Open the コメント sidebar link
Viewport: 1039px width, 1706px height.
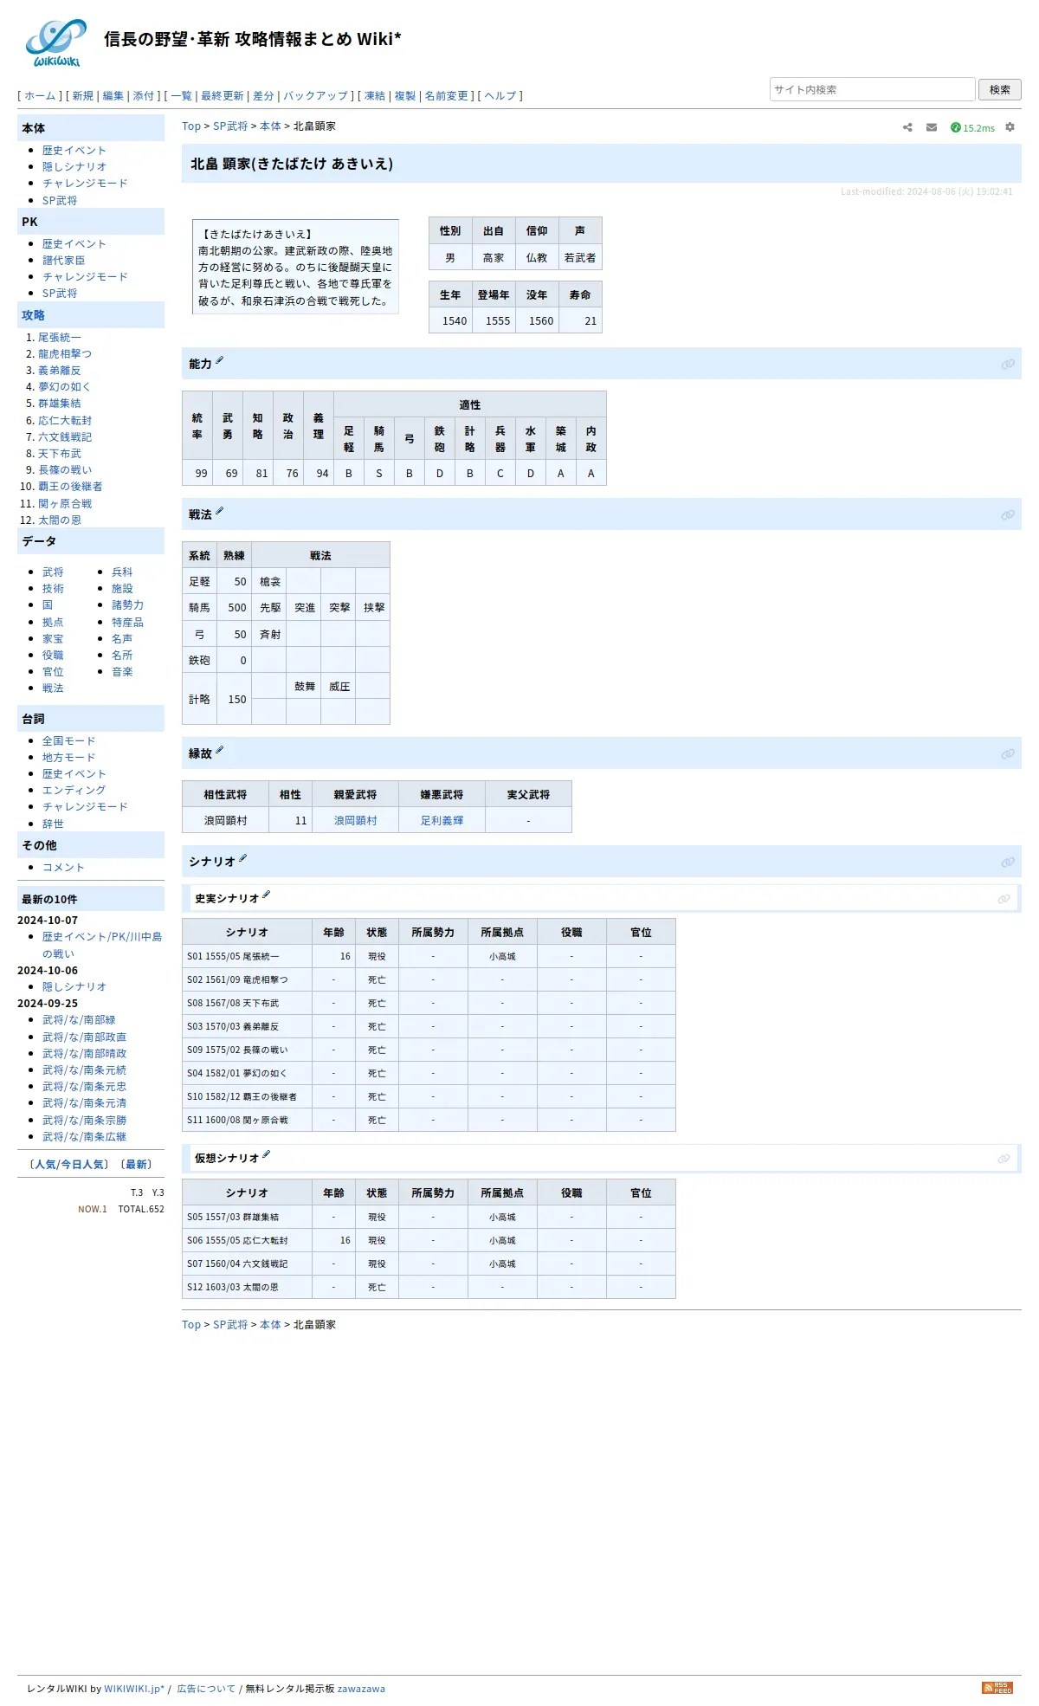[x=63, y=868]
